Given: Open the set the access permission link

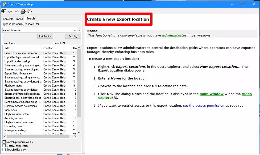Looking at the screenshot, I should 204,106.
